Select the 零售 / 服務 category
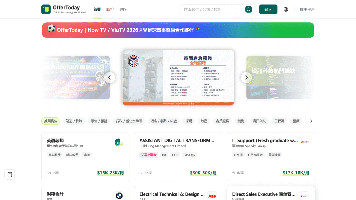This screenshot has width=356, height=200. (x=99, y=121)
